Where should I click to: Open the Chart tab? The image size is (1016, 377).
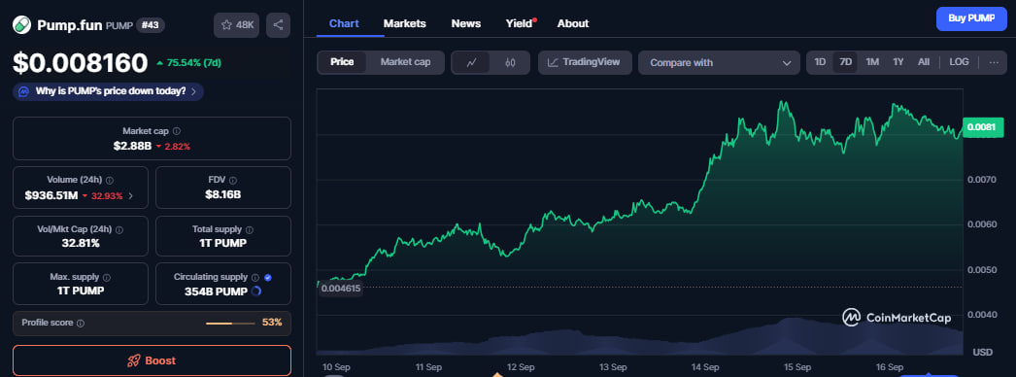coord(344,23)
